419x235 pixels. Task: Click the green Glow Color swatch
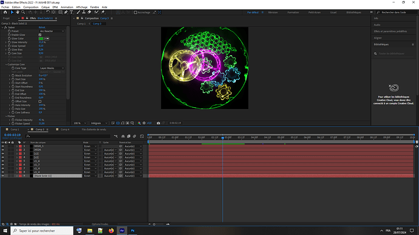(x=41, y=39)
